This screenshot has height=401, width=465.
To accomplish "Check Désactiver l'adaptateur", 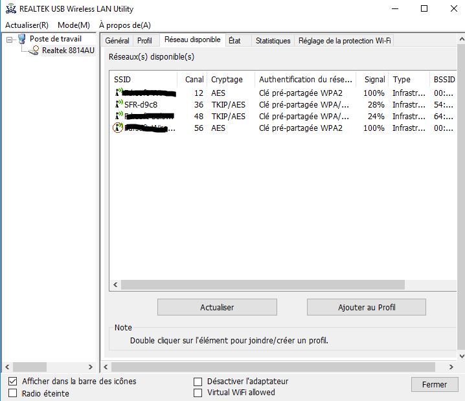I will tap(198, 382).
